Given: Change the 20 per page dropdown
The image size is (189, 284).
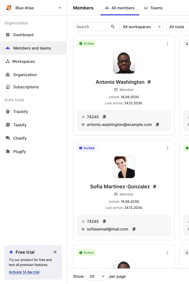Looking at the screenshot, I should 97,276.
